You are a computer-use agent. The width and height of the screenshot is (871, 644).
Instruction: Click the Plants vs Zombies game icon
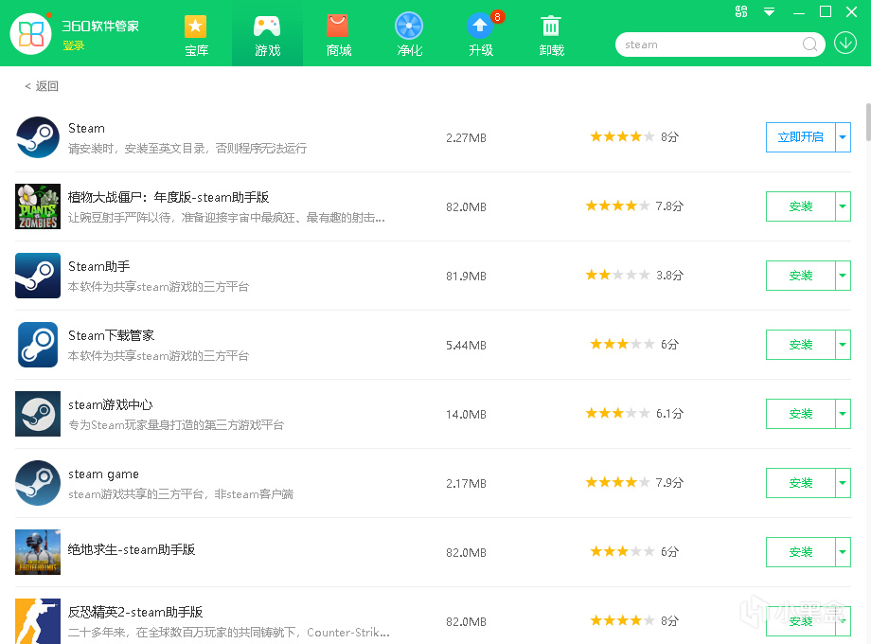point(38,206)
